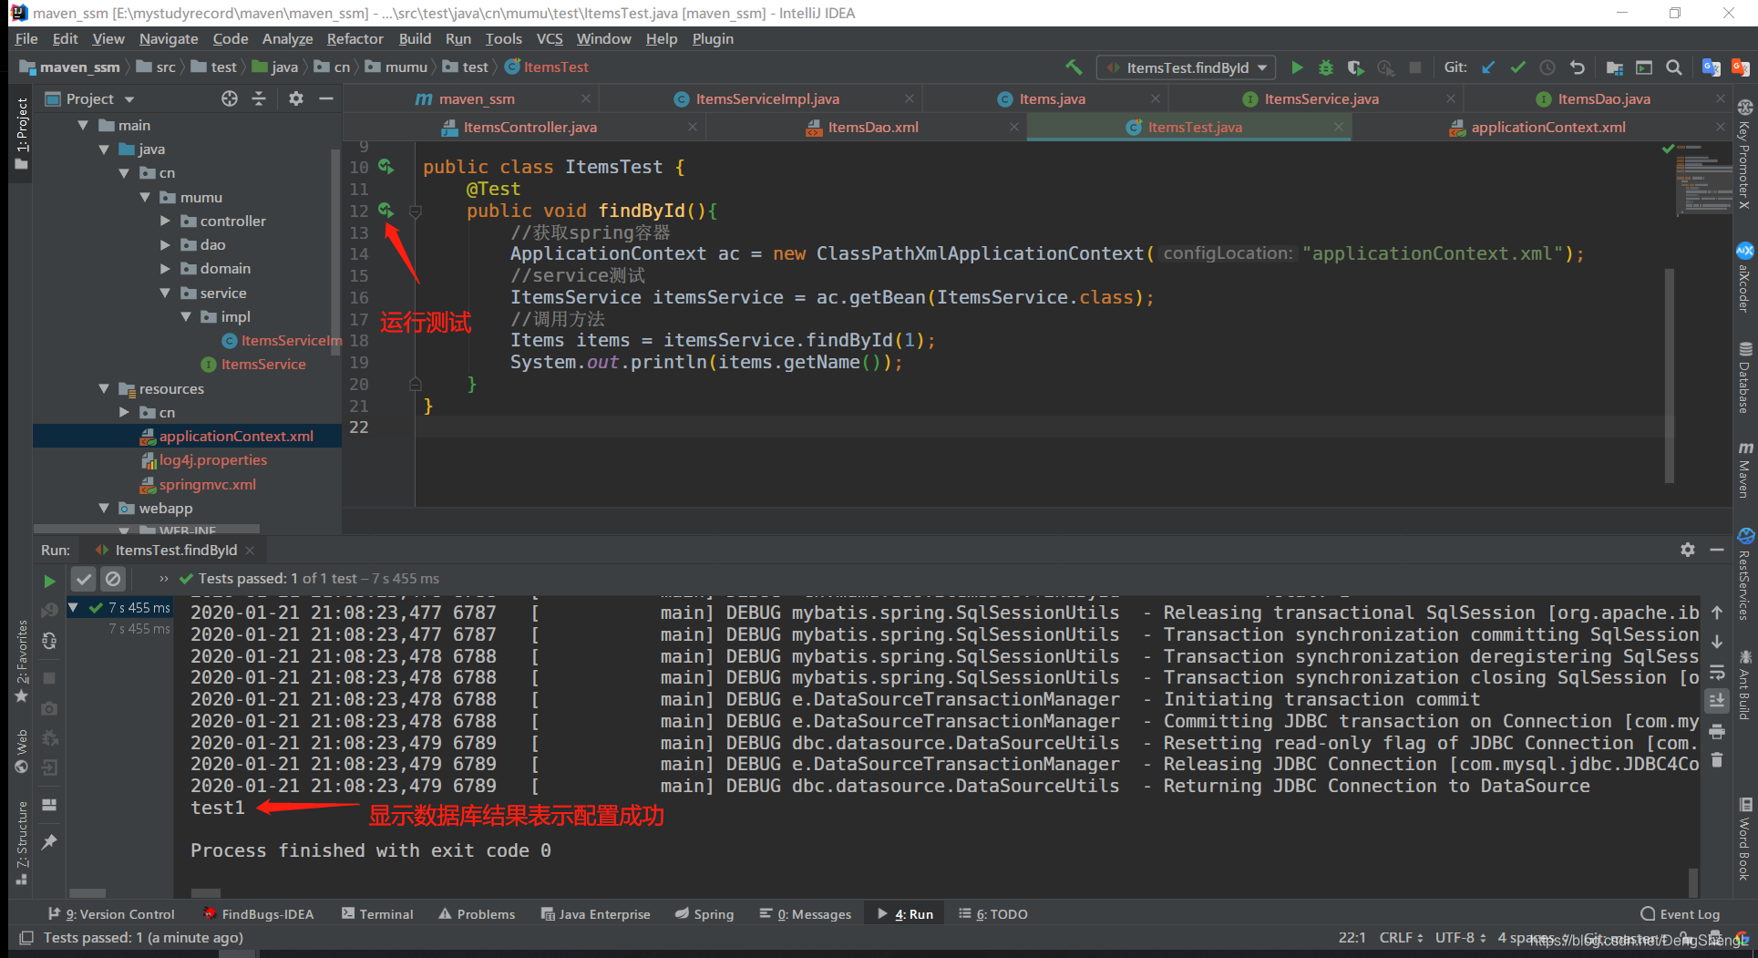The image size is (1758, 958).
Task: Select log4j.properties in the project tree
Action: pyautogui.click(x=213, y=459)
